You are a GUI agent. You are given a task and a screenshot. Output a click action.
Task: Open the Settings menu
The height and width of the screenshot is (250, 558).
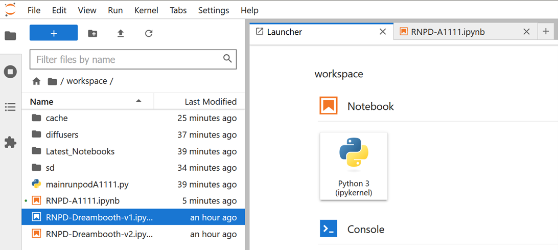click(214, 10)
